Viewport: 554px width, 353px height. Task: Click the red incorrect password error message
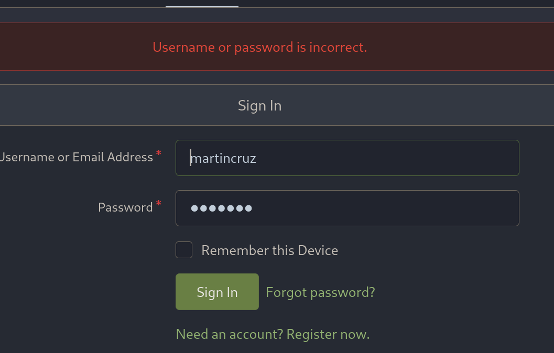coord(259,47)
